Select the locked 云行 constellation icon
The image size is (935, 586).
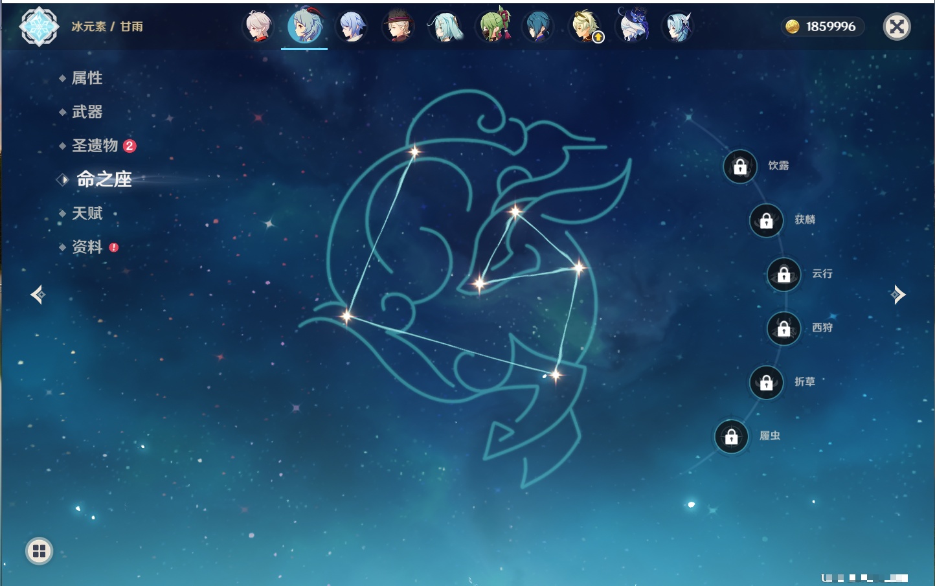(783, 275)
